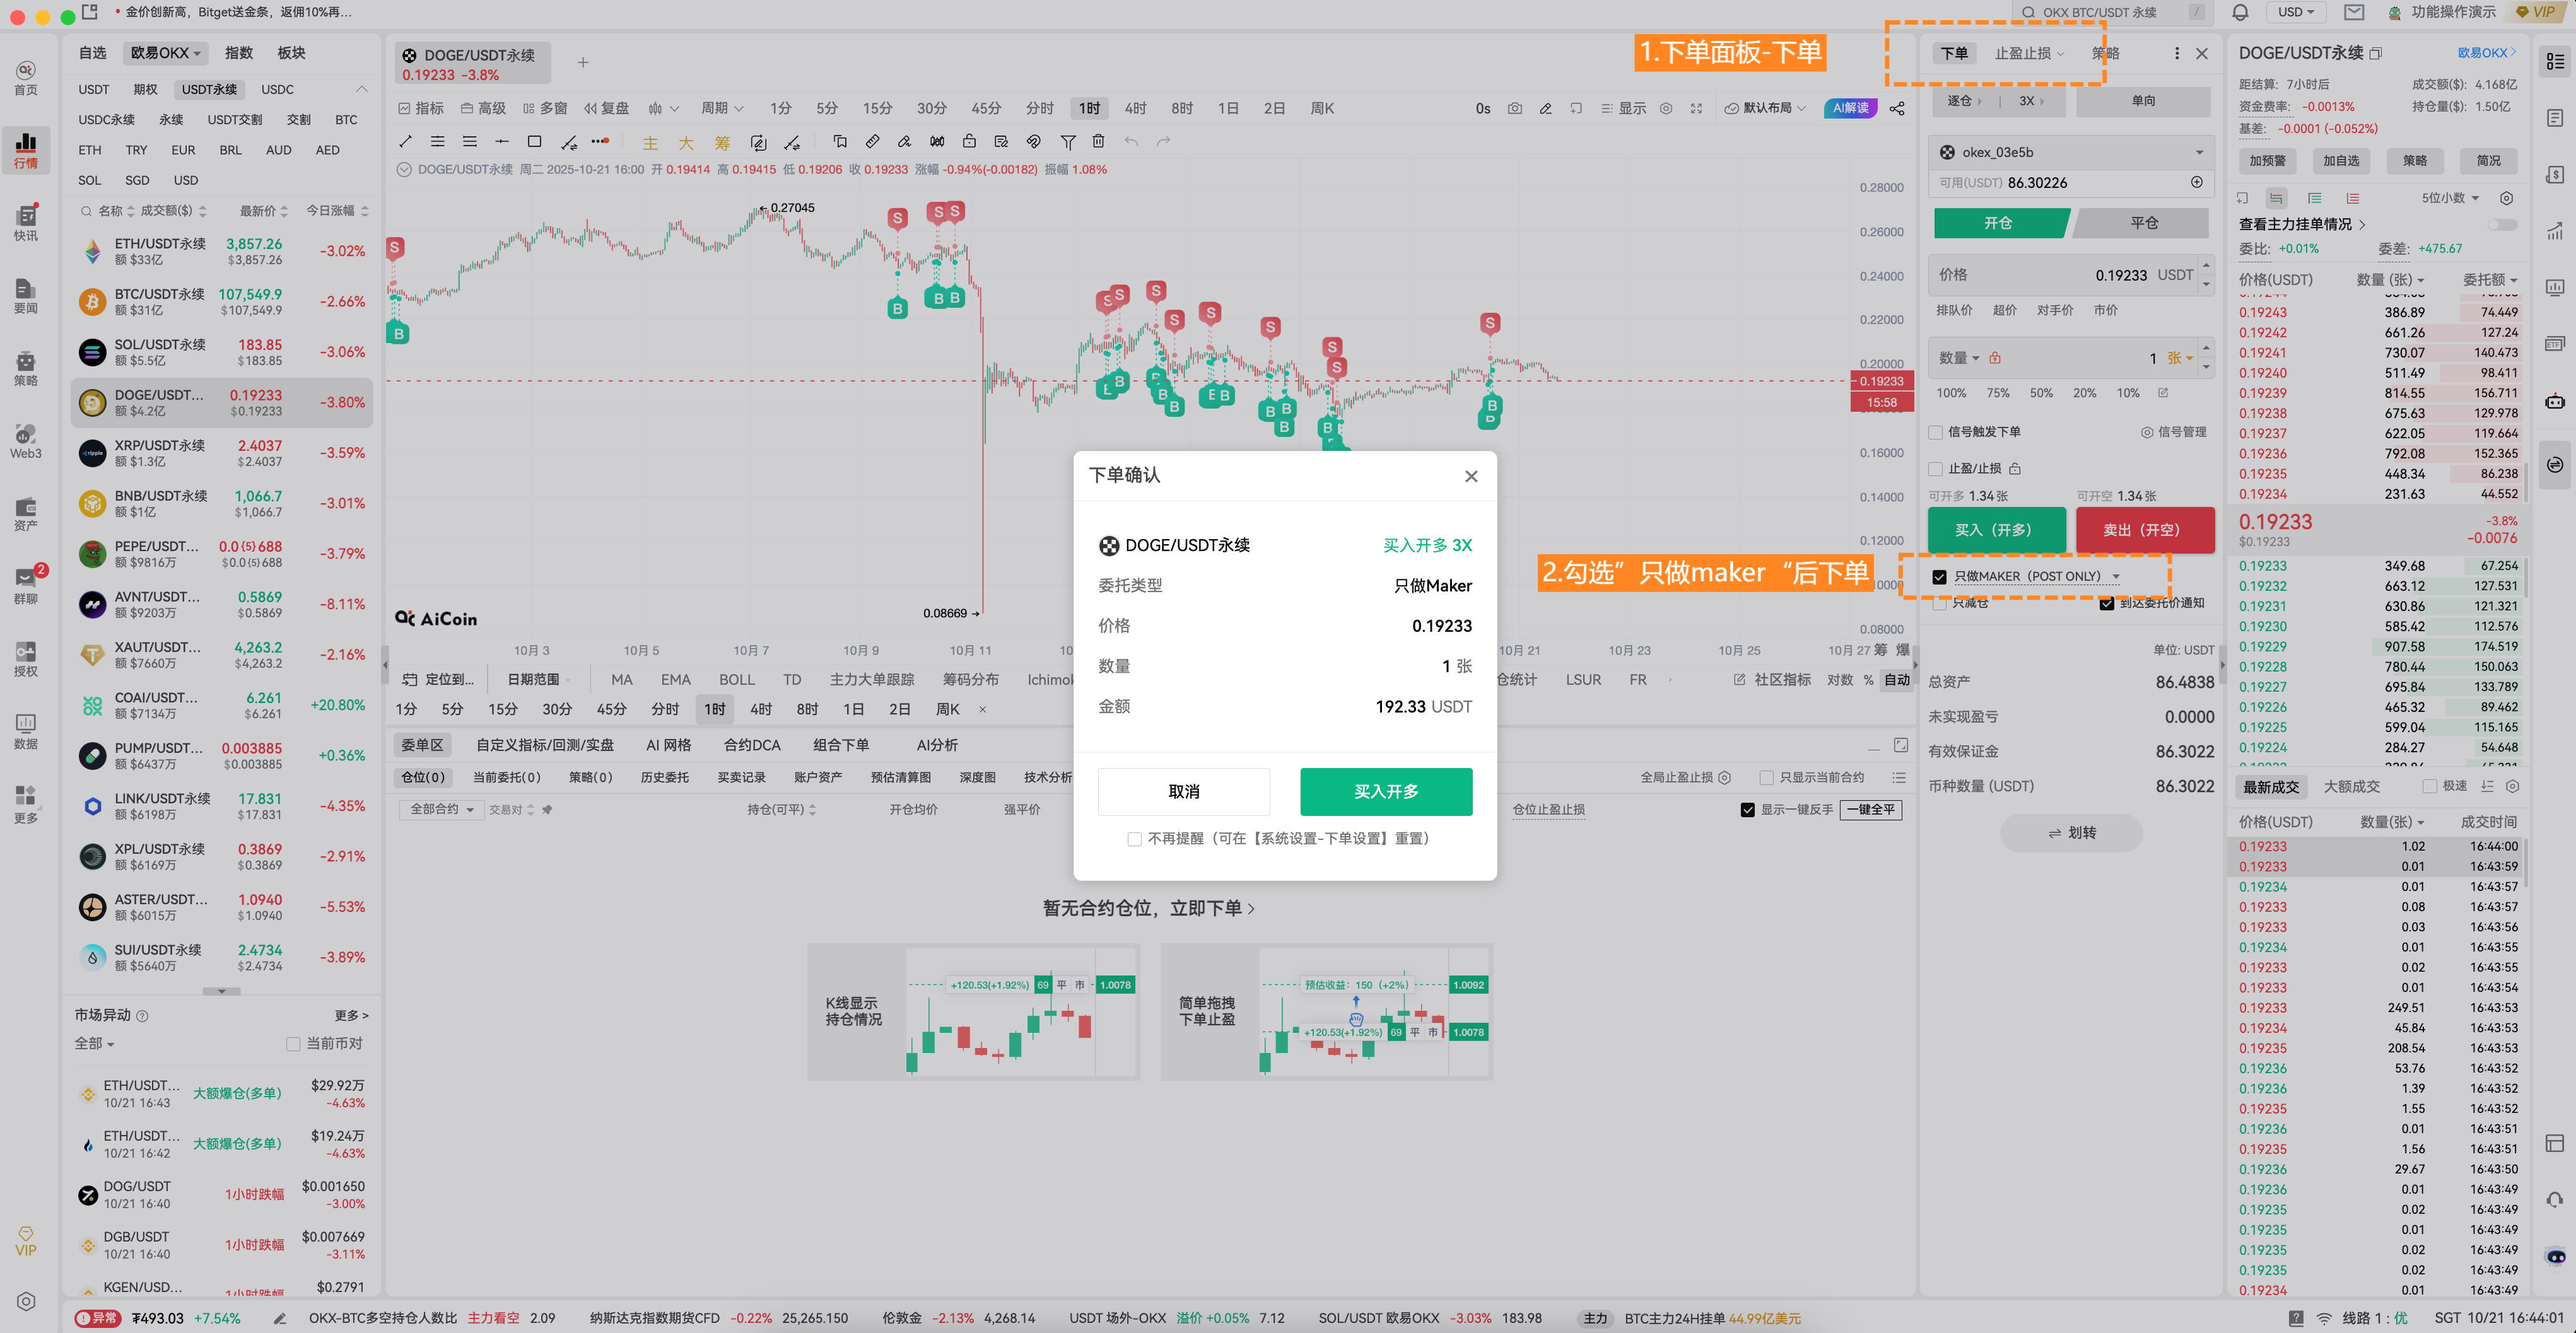Click the share icon beside AI解读
2576x1333 pixels.
click(x=1897, y=108)
